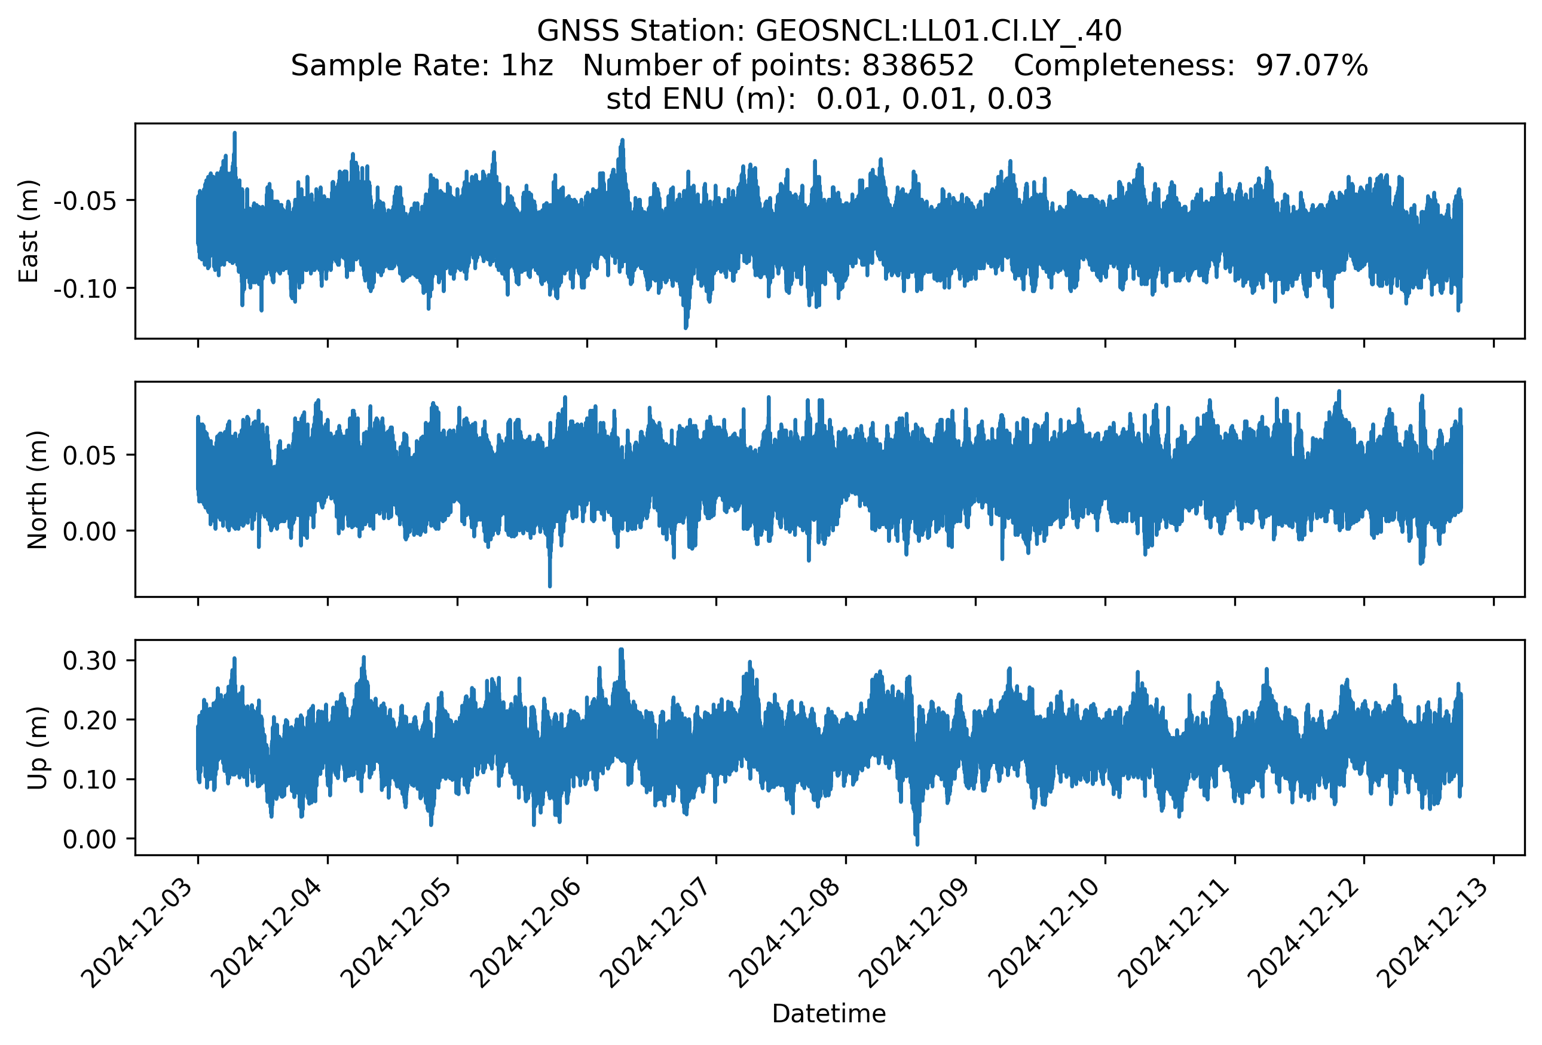
Task: Click the "std ENU (m)" line of the title
Action: pyautogui.click(x=829, y=99)
